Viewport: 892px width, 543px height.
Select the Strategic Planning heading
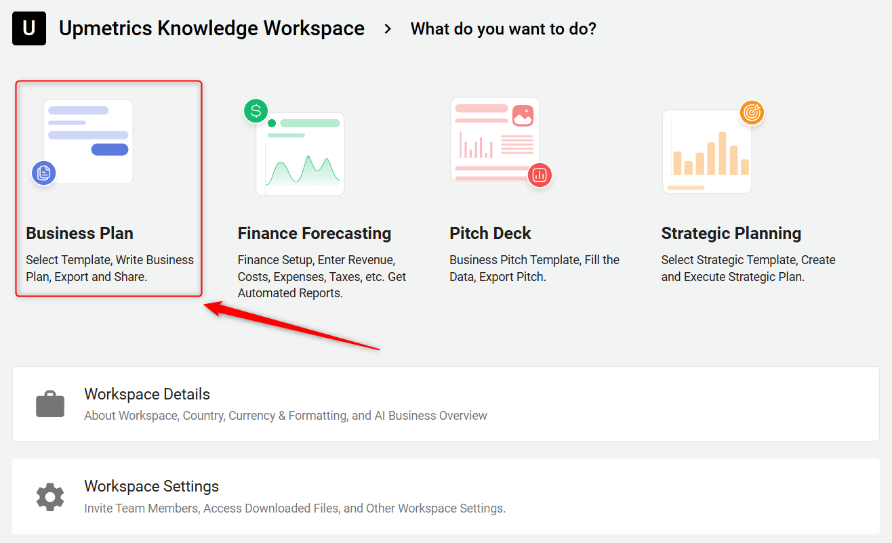[731, 234]
